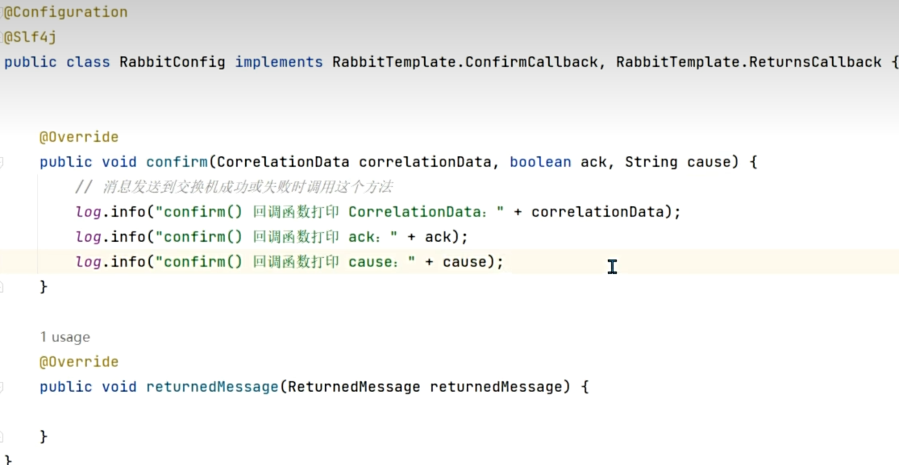This screenshot has width=899, height=465.
Task: Click the returnedMessage method name
Action: click(211, 387)
